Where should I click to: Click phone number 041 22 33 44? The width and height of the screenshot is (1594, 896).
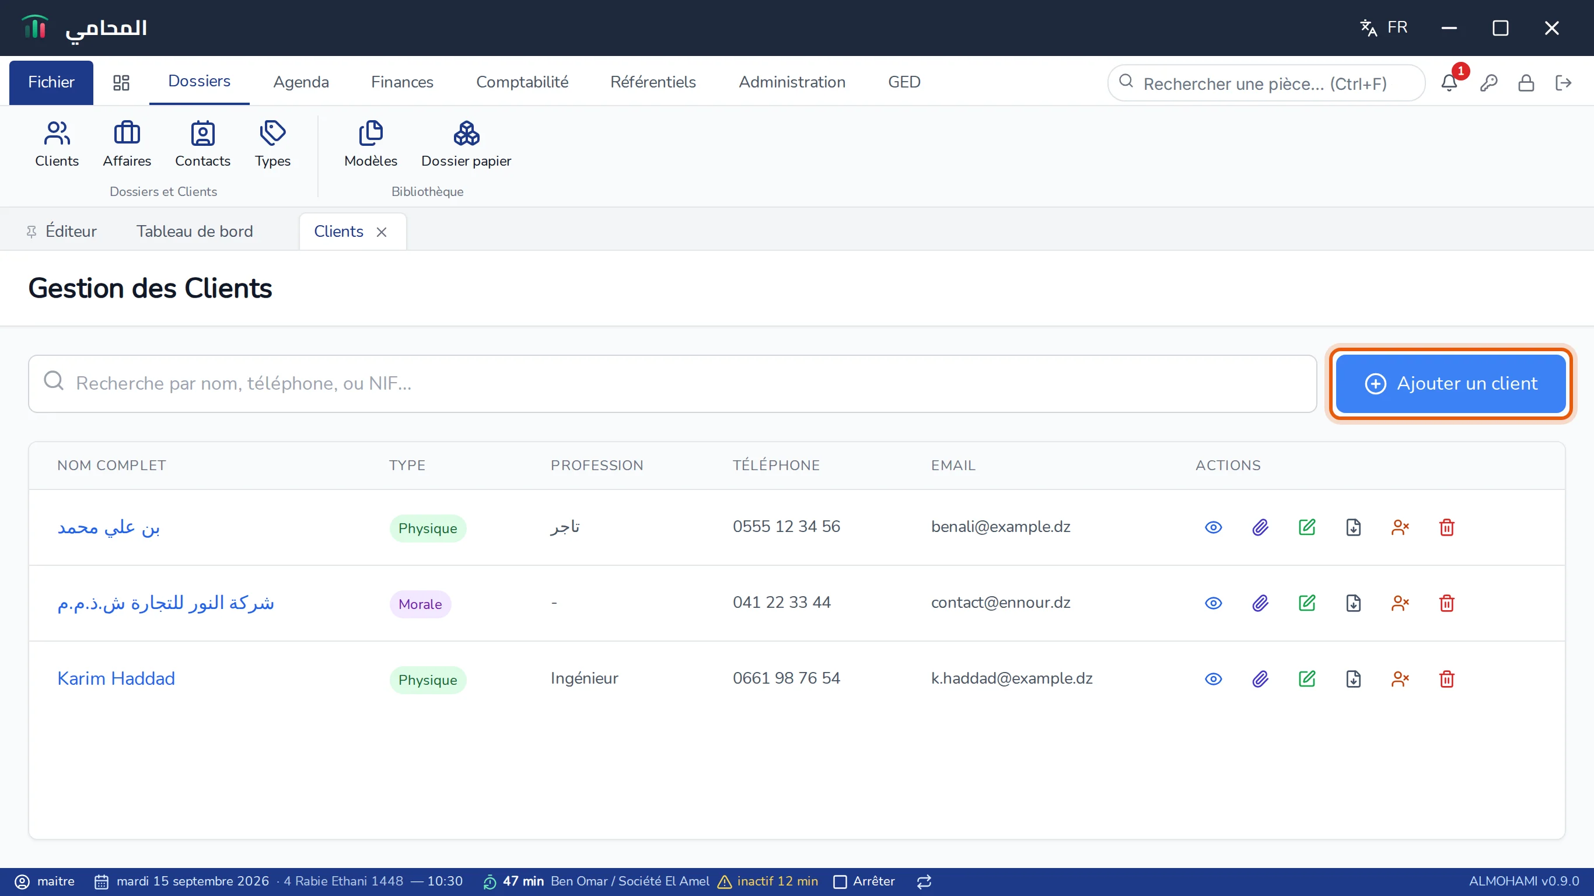click(x=781, y=603)
